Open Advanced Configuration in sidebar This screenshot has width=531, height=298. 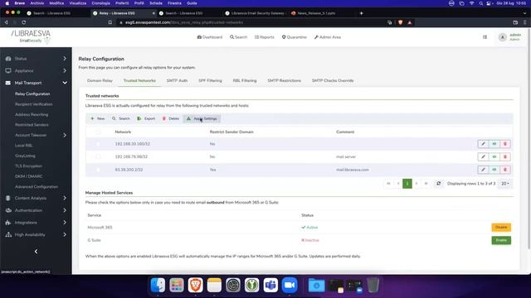tap(37, 186)
